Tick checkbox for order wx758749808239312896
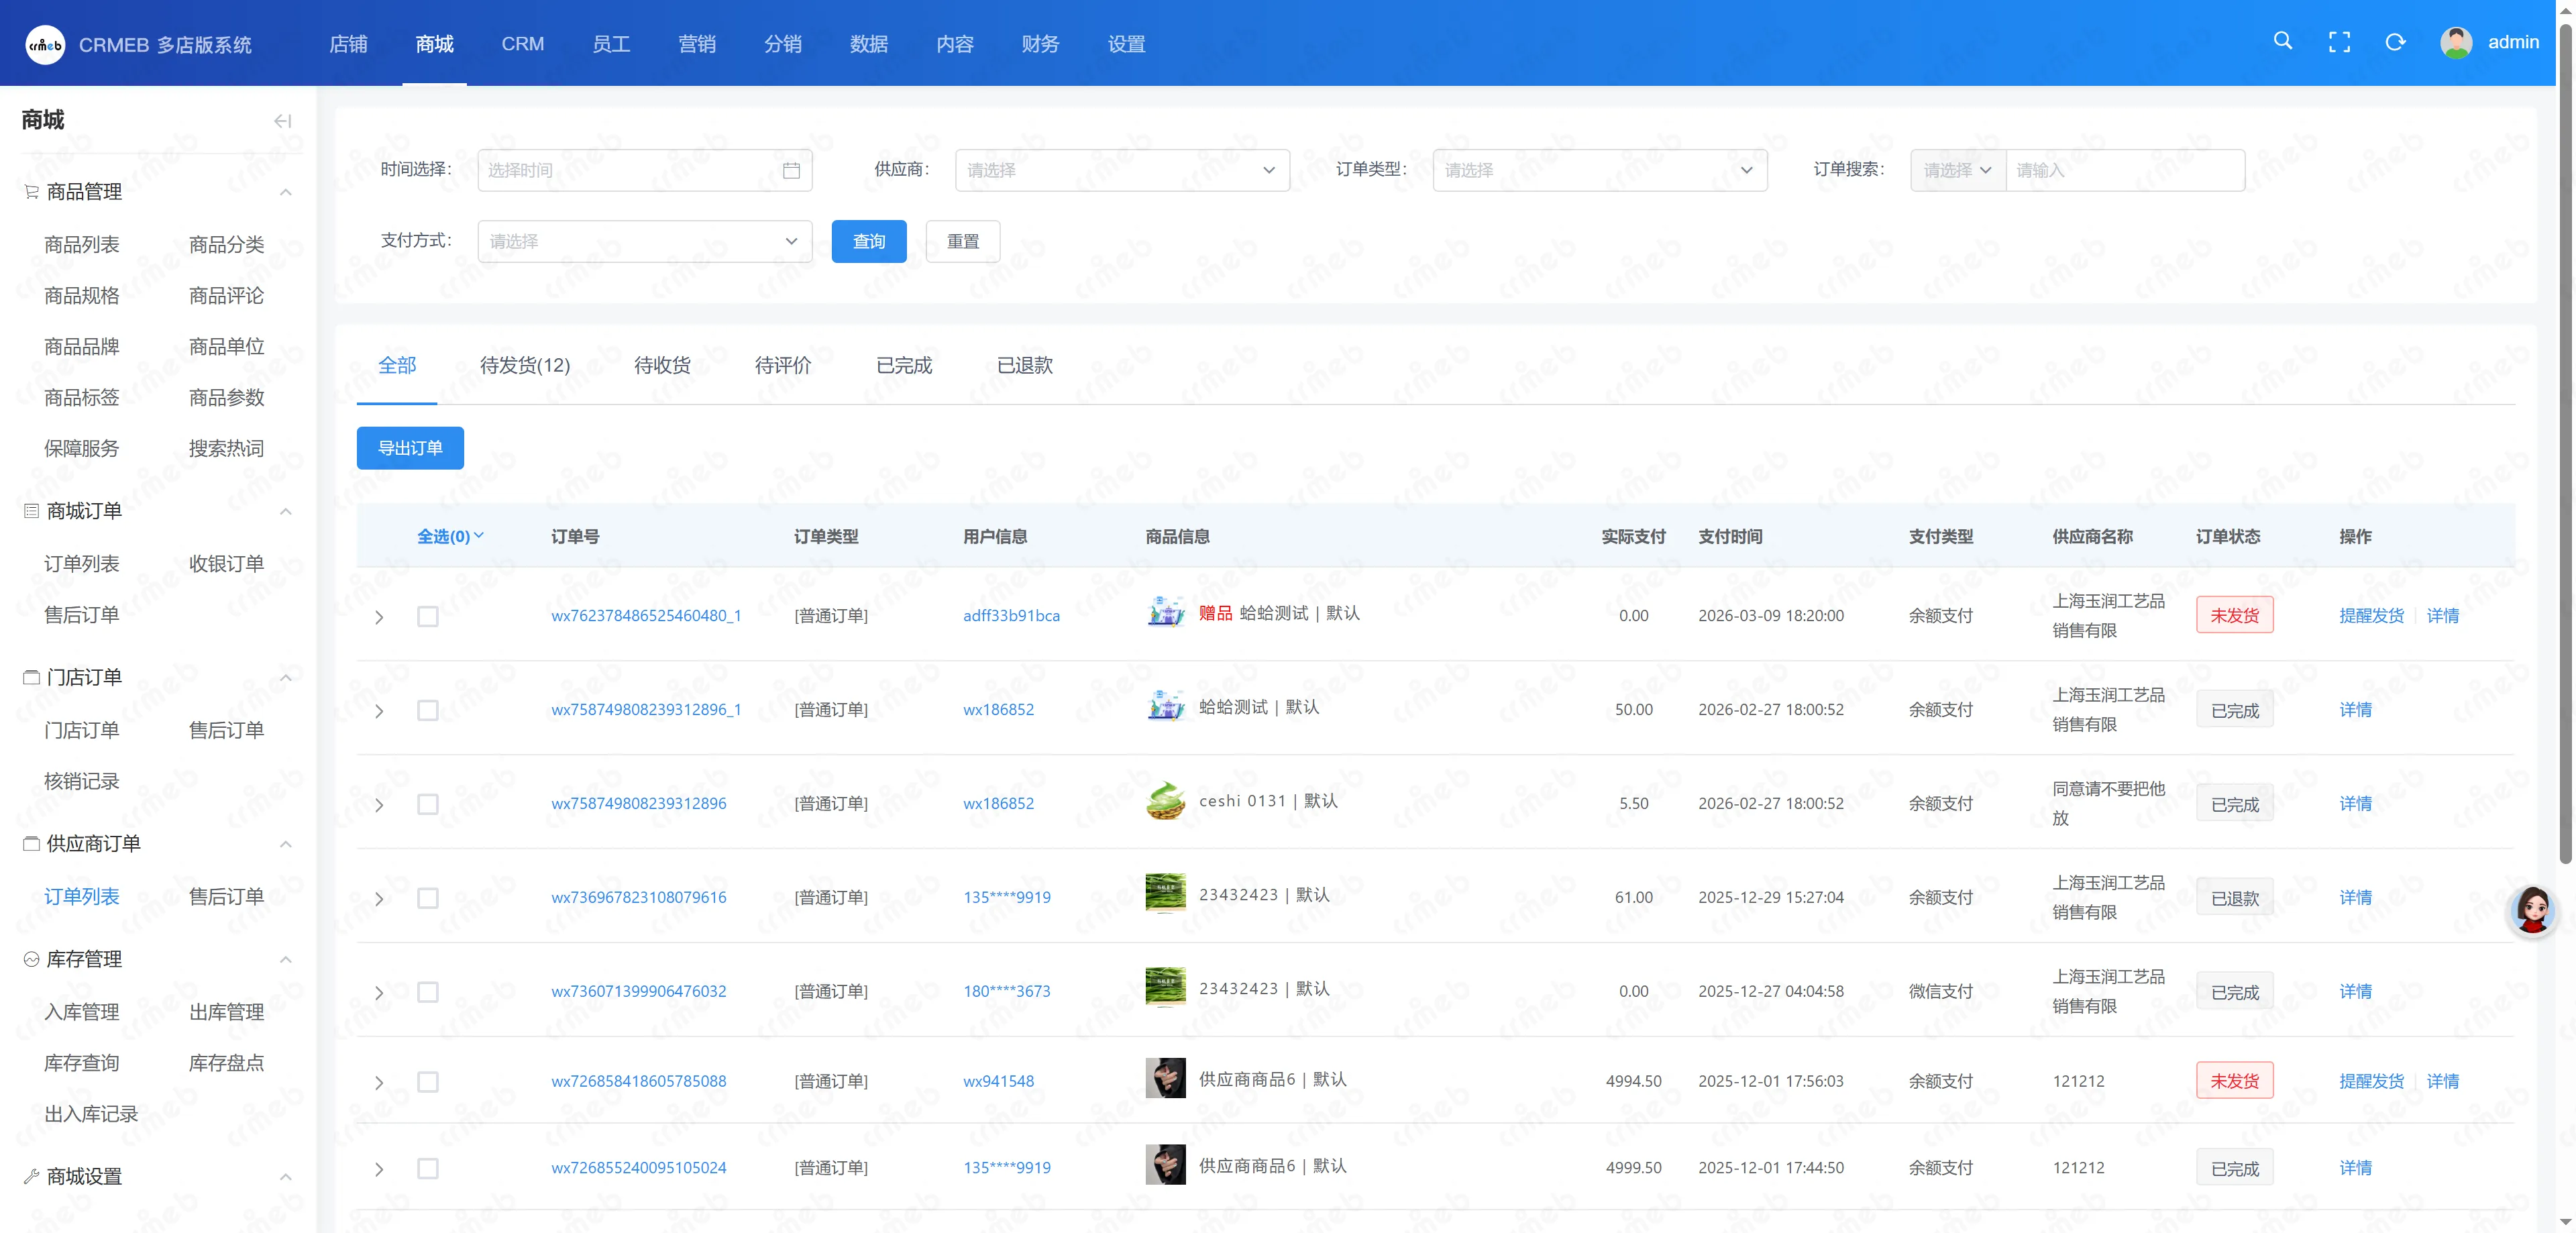This screenshot has height=1233, width=2576. 428,804
